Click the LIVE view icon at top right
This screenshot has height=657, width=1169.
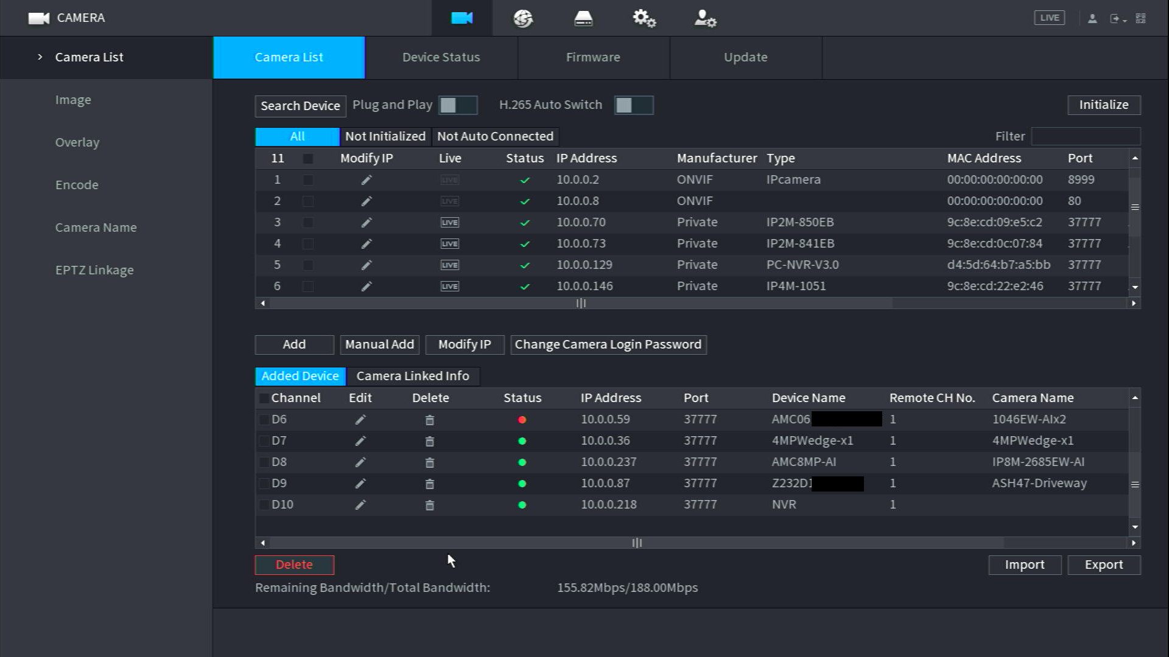(x=1049, y=18)
